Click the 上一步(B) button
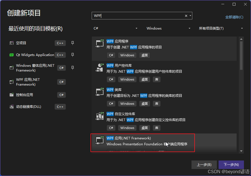251x176 pixels. pyautogui.click(x=204, y=165)
